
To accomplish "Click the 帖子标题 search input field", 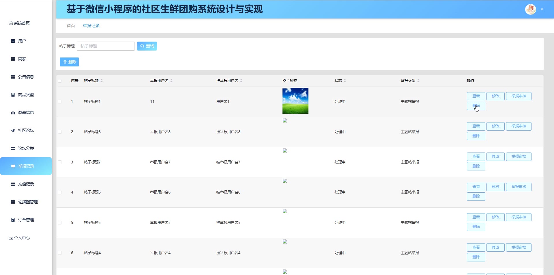I will 106,46.
